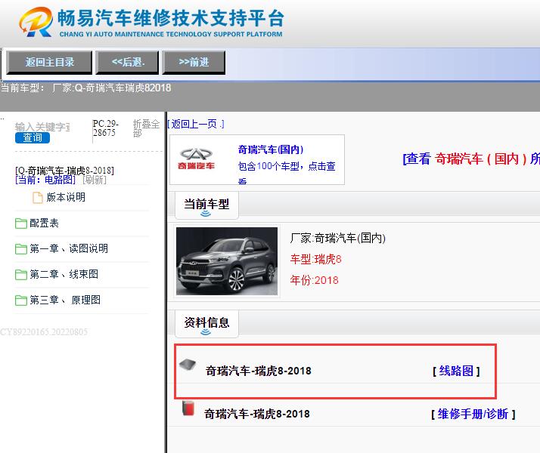Click the blue 查询 search button
540x453 pixels.
coord(33,138)
